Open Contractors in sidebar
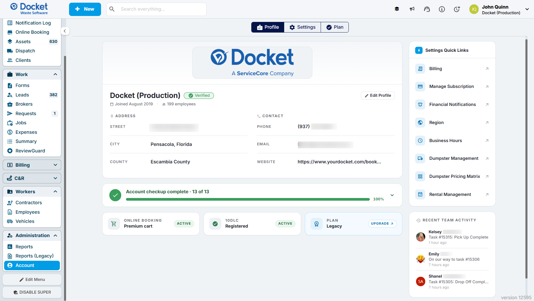534x301 pixels. pyautogui.click(x=32, y=203)
